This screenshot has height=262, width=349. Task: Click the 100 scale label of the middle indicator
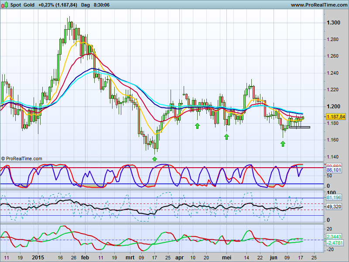(332, 193)
